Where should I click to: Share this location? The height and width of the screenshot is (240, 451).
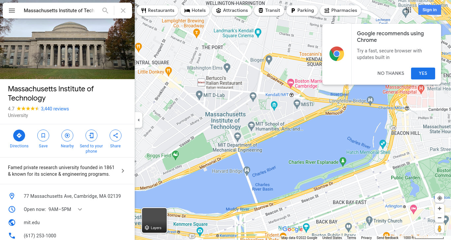pyautogui.click(x=116, y=139)
